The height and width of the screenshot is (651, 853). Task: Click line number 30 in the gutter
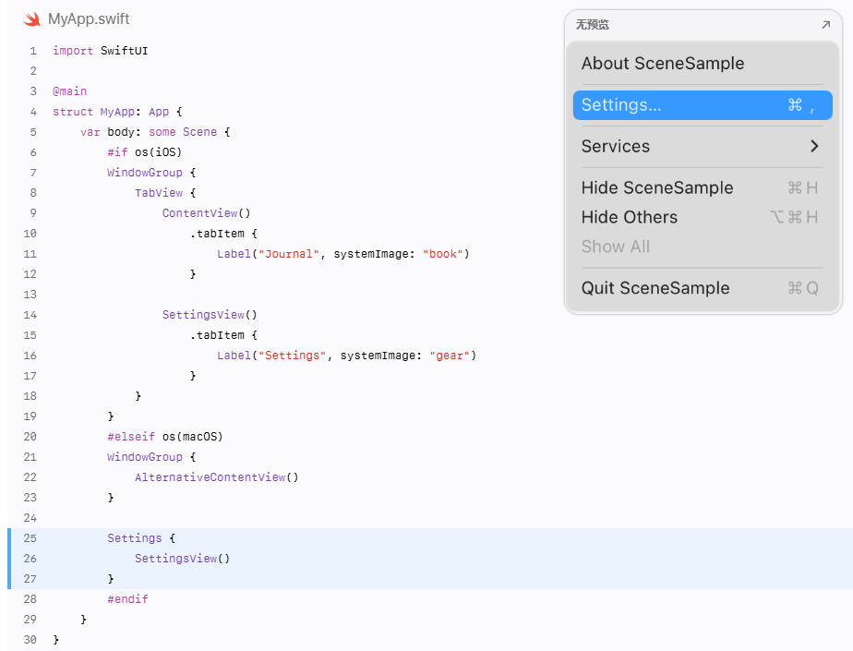[x=30, y=640]
